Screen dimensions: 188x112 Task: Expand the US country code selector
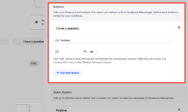[67, 52]
